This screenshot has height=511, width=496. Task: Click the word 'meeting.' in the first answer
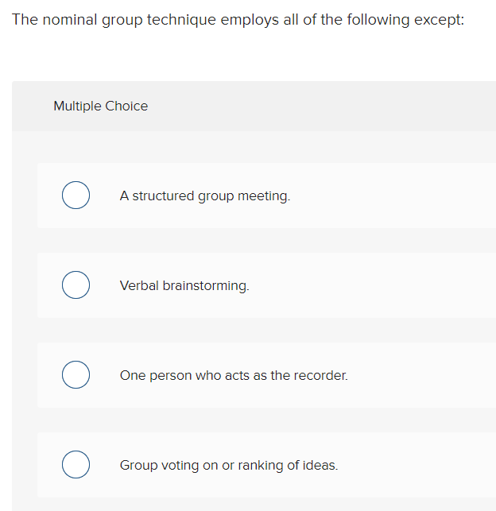pos(264,195)
